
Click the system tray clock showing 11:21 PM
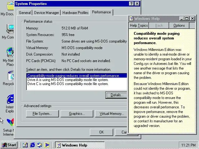click(x=188, y=145)
